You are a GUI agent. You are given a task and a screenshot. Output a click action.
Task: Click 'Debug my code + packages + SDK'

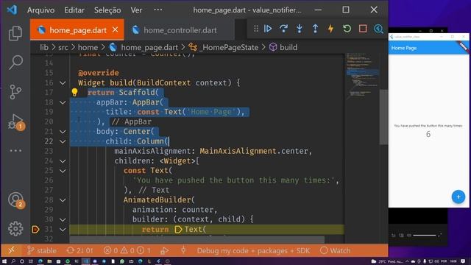253,250
